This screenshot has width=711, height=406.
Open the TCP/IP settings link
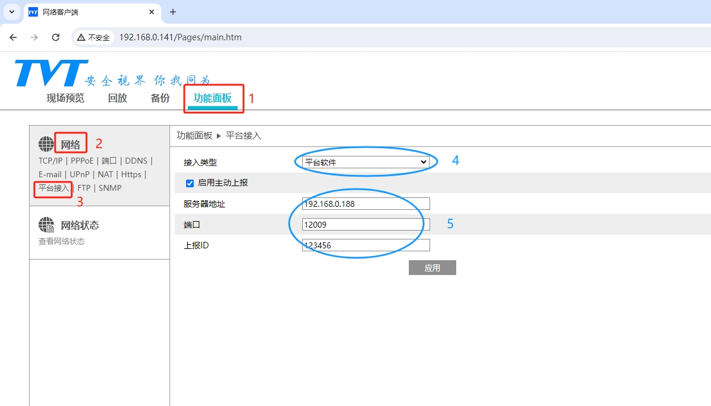click(50, 161)
